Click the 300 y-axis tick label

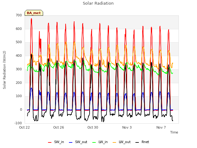click(19, 69)
